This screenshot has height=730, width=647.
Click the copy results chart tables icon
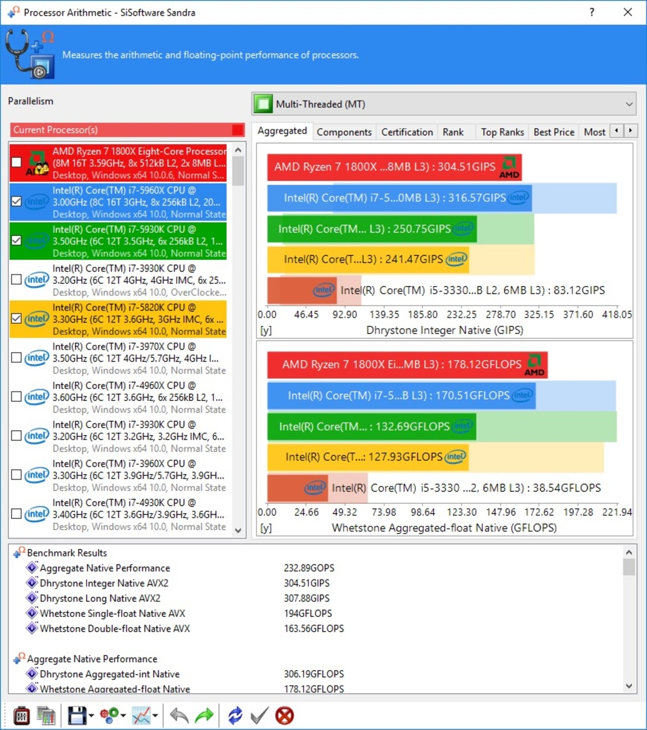pyautogui.click(x=46, y=716)
